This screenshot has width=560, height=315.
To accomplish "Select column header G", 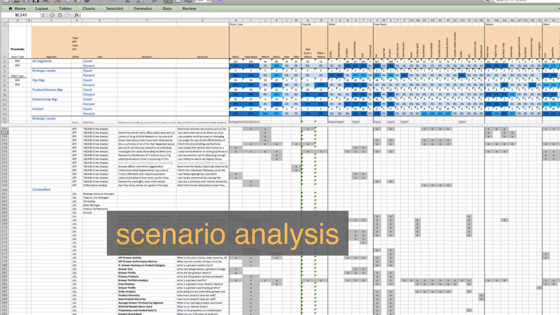I will pyautogui.click(x=203, y=21).
